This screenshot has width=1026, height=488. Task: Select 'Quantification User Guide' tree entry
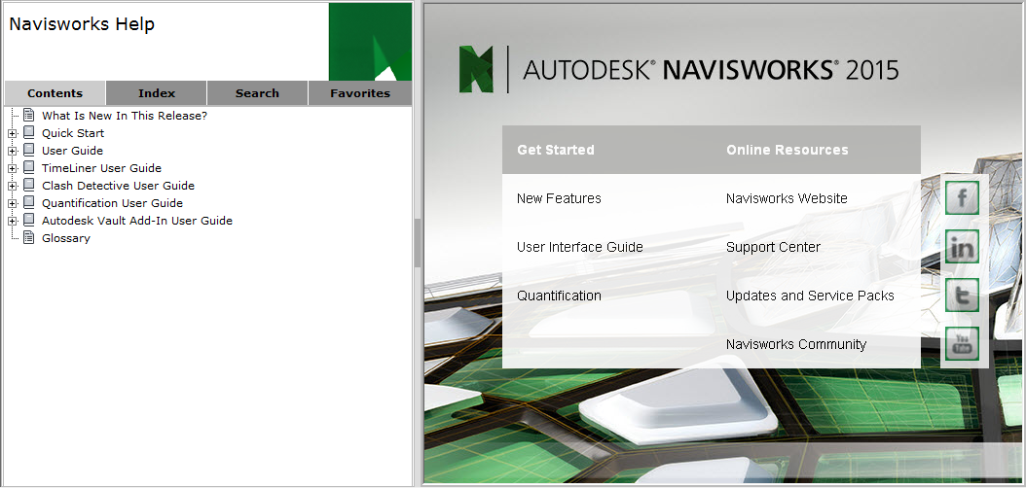tap(112, 203)
